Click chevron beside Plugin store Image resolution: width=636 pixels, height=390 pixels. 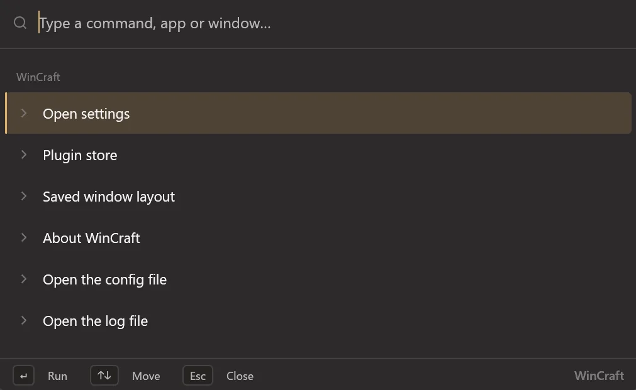coord(23,154)
